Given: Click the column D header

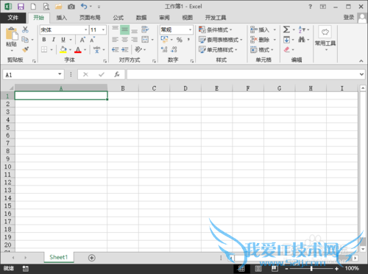Looking at the screenshot, I should (x=185, y=88).
